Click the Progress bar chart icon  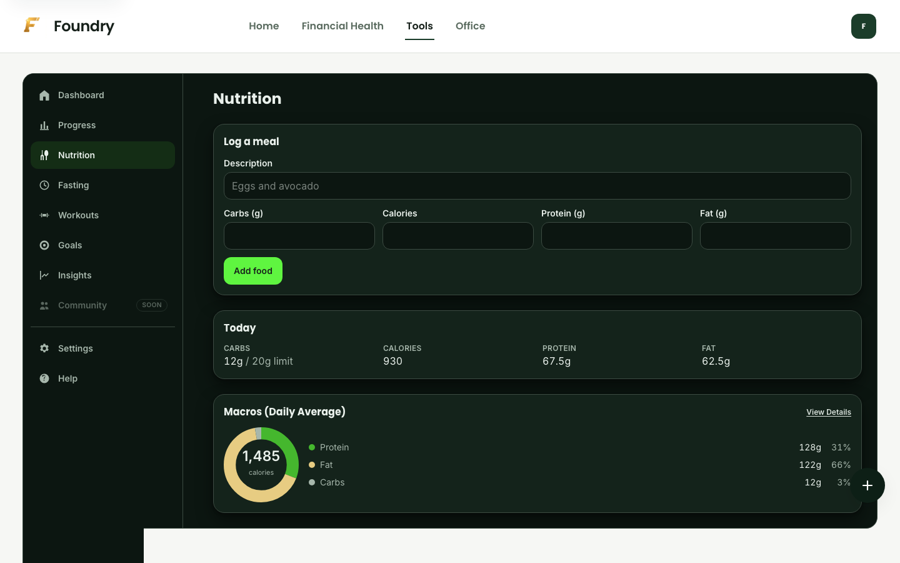[x=44, y=125]
